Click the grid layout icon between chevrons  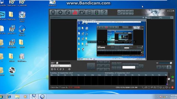(x=61, y=69)
